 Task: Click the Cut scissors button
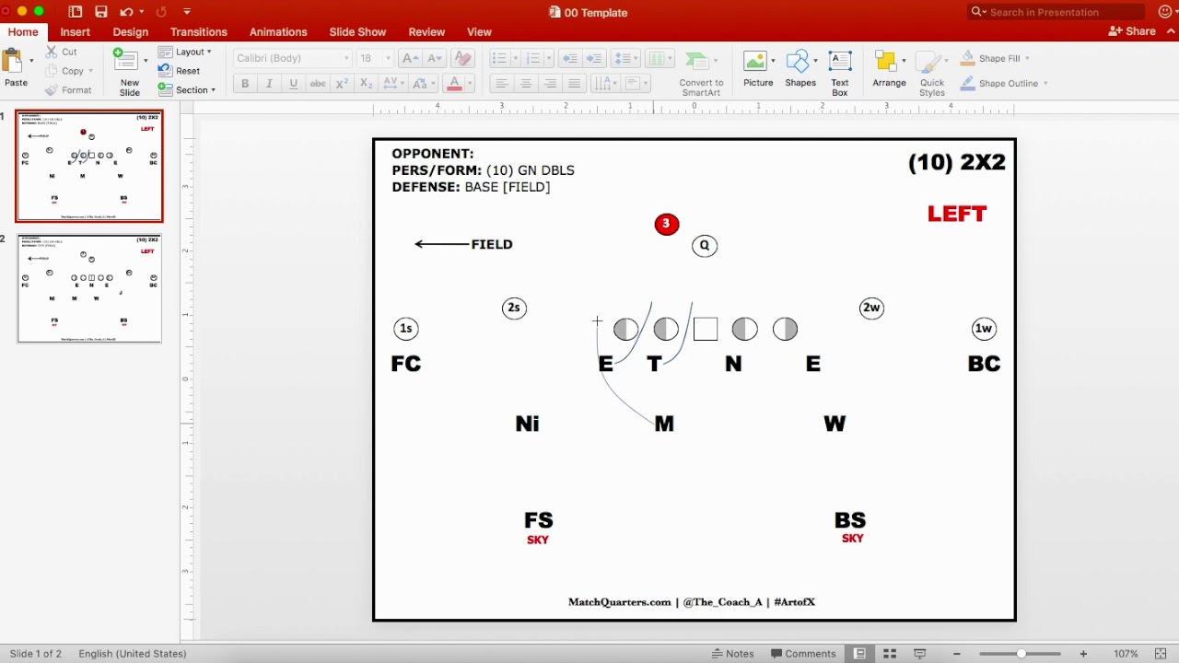pyautogui.click(x=63, y=52)
